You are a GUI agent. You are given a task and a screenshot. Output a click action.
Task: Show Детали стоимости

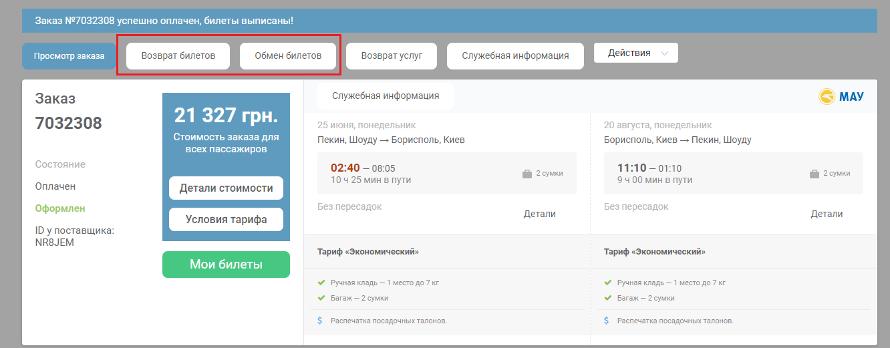226,188
